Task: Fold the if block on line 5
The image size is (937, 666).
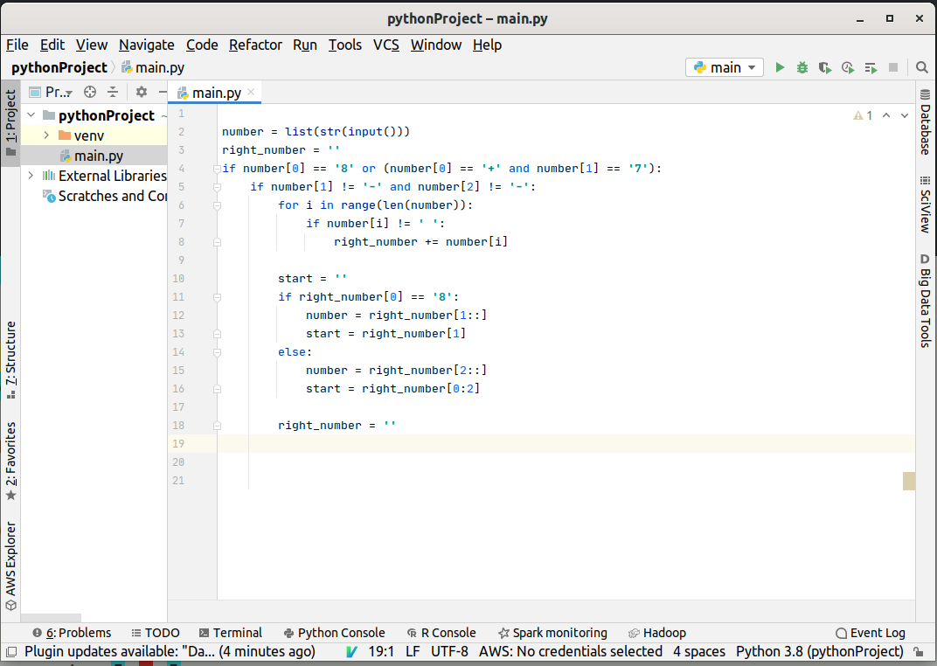Action: click(217, 188)
